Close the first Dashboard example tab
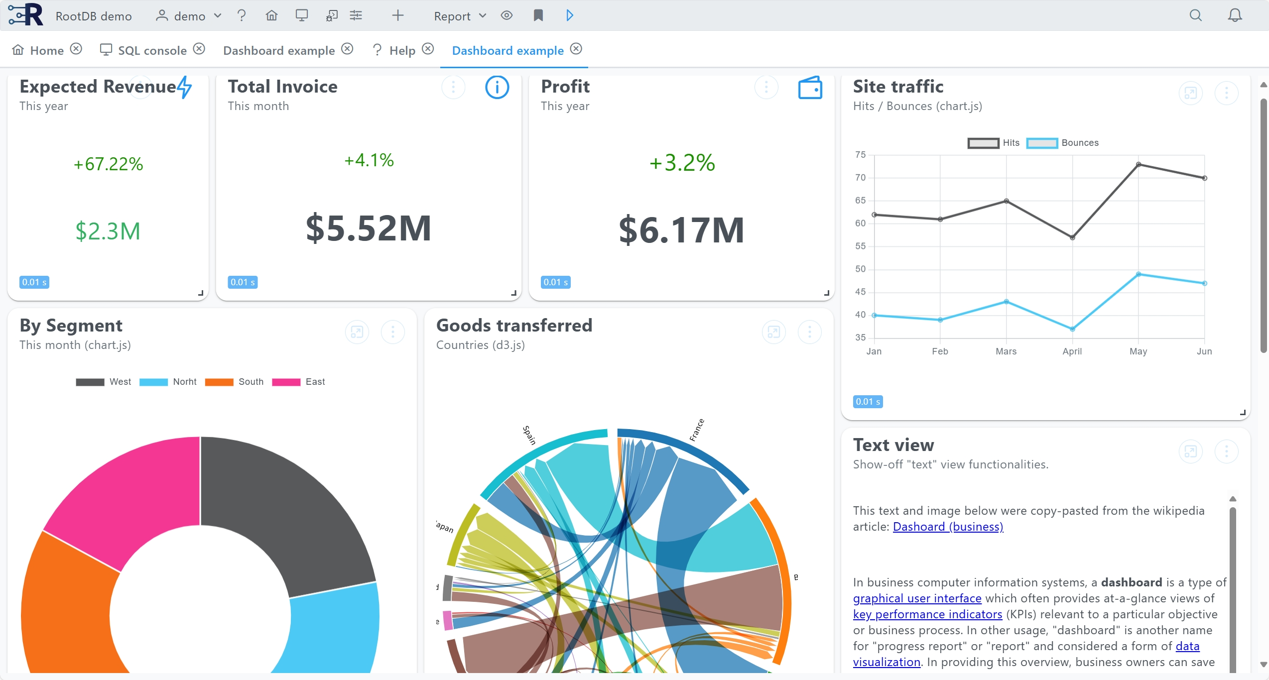The height and width of the screenshot is (680, 1269). pyautogui.click(x=347, y=49)
